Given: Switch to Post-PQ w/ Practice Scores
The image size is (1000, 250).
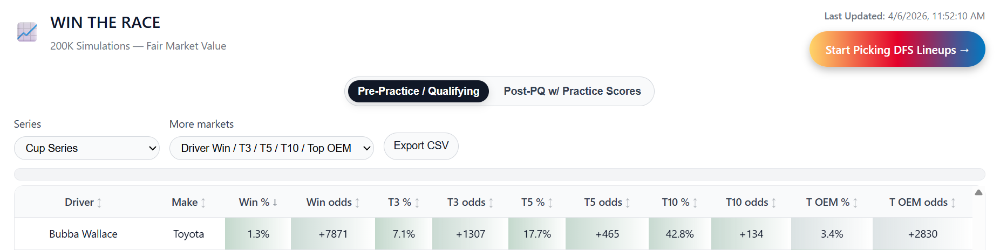Looking at the screenshot, I should coord(572,92).
